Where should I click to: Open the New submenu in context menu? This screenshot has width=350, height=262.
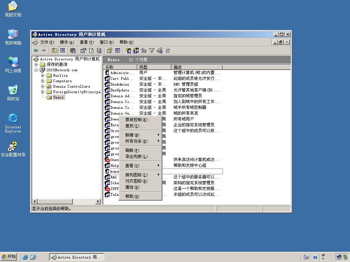(140, 135)
